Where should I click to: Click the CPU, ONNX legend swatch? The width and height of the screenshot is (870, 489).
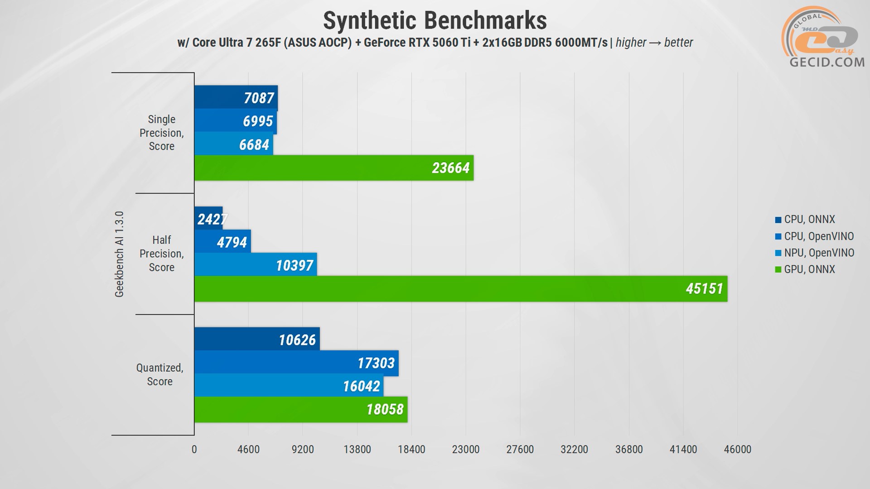click(x=778, y=220)
